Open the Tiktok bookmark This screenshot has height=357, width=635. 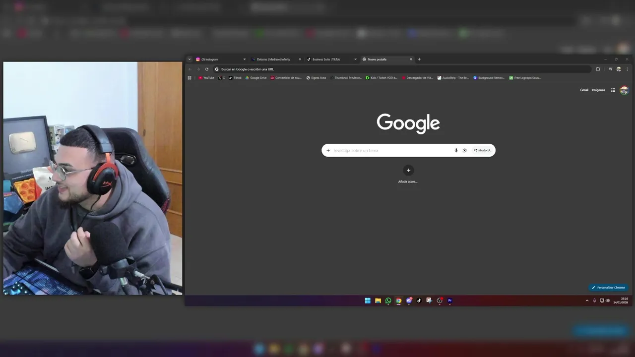[235, 78]
